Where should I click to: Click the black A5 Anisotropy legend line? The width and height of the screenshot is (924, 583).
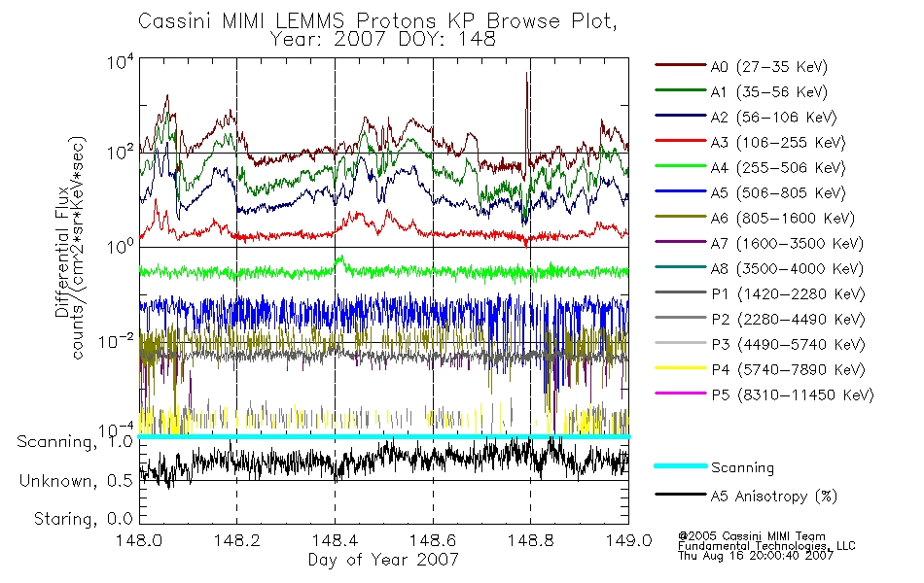pos(681,495)
